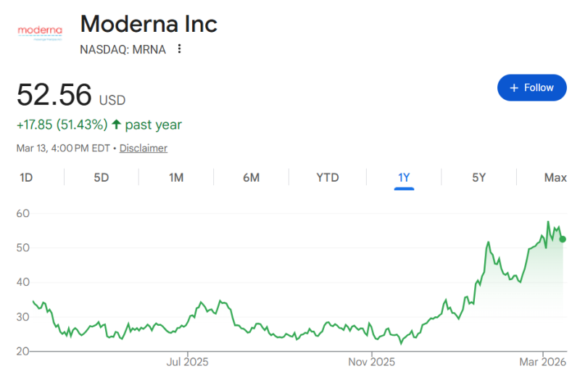The image size is (580, 380).
Task: Switch to the 5D range tab
Action: (101, 178)
